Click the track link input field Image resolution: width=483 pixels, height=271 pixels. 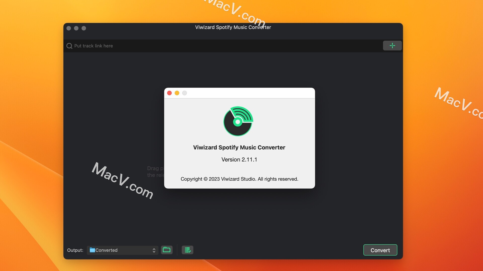(x=227, y=46)
